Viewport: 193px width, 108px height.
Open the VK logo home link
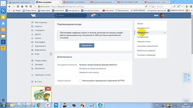tap(33, 15)
